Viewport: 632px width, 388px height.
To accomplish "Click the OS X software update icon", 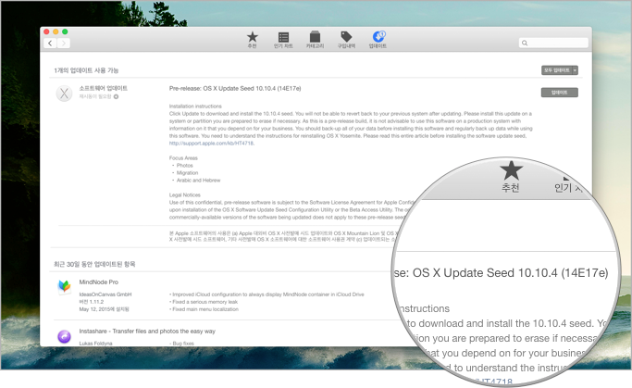I will (64, 94).
